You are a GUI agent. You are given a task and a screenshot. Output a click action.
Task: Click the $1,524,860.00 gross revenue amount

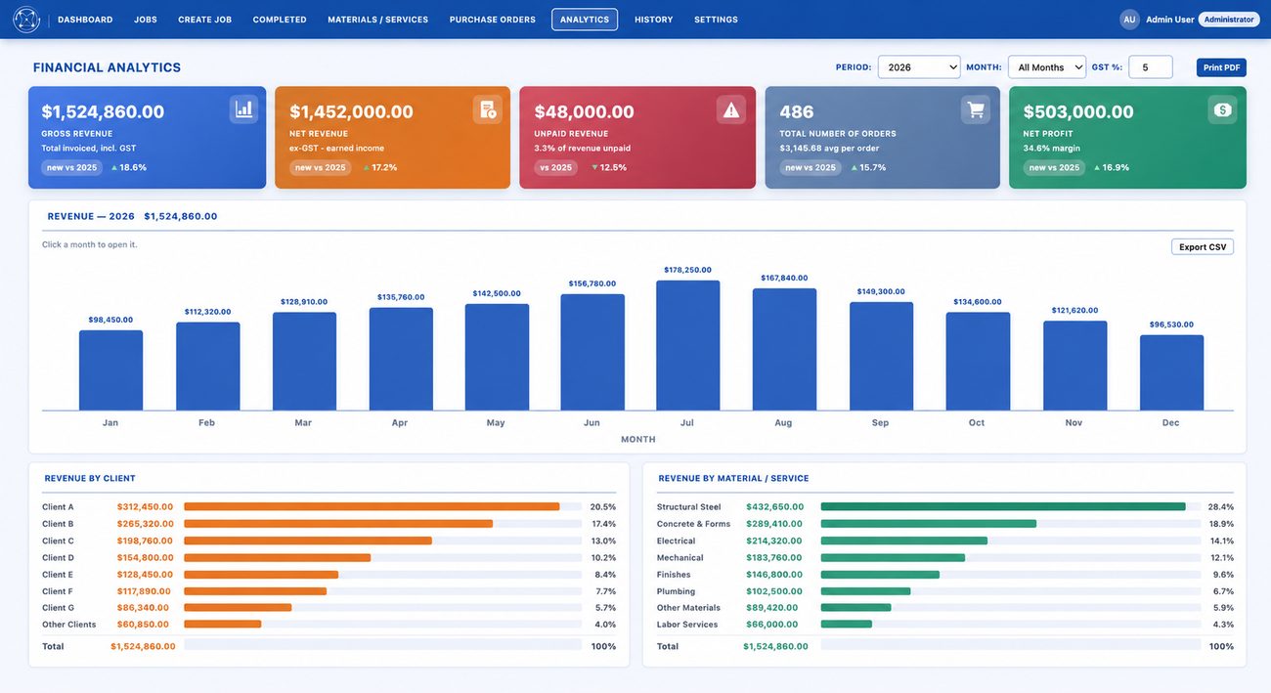click(x=103, y=111)
